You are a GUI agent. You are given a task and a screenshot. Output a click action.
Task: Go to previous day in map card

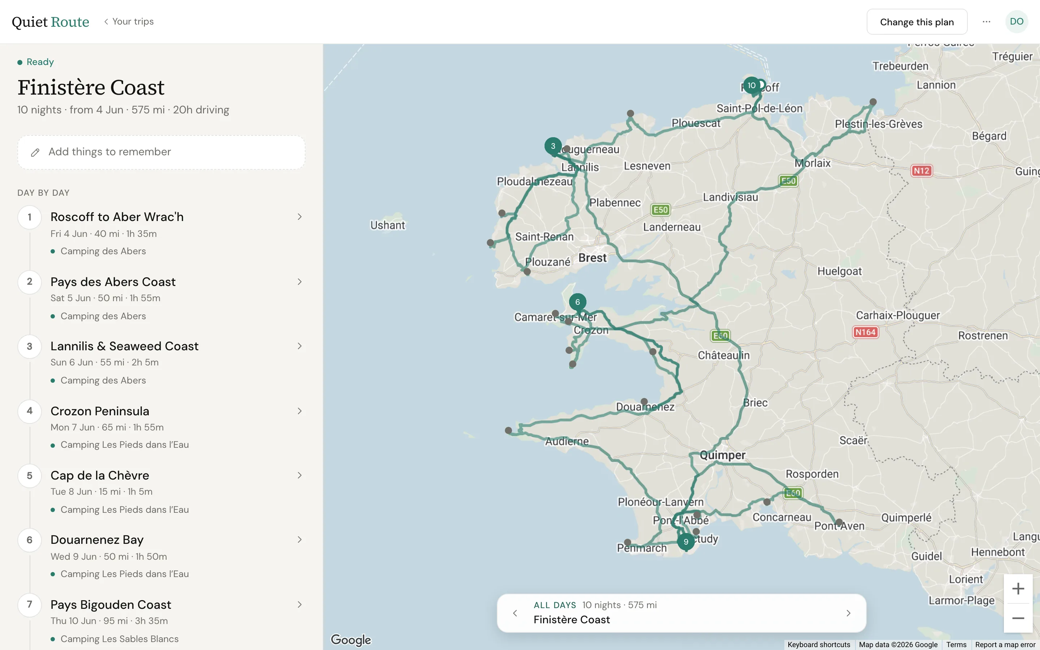[x=515, y=613]
